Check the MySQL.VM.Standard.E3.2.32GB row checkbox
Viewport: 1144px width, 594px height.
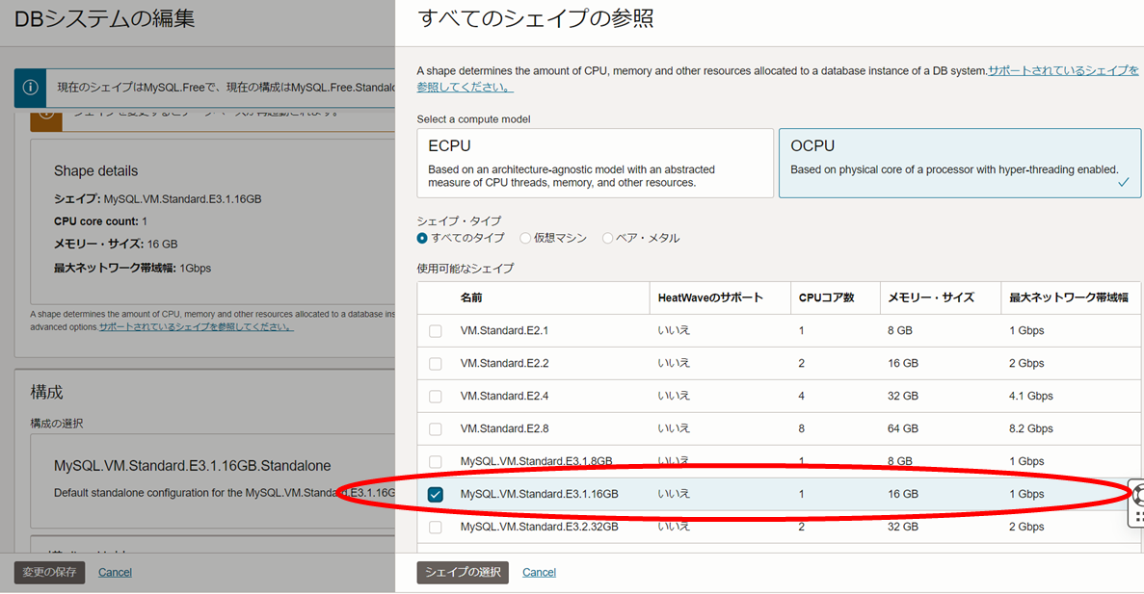pos(436,527)
